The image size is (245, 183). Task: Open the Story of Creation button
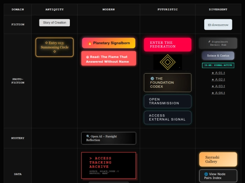pos(54,23)
